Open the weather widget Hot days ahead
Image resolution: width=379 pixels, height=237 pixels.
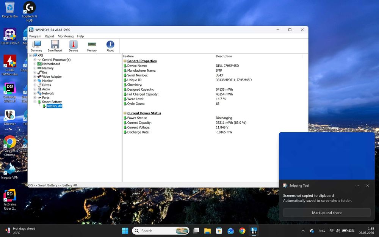[21, 231]
